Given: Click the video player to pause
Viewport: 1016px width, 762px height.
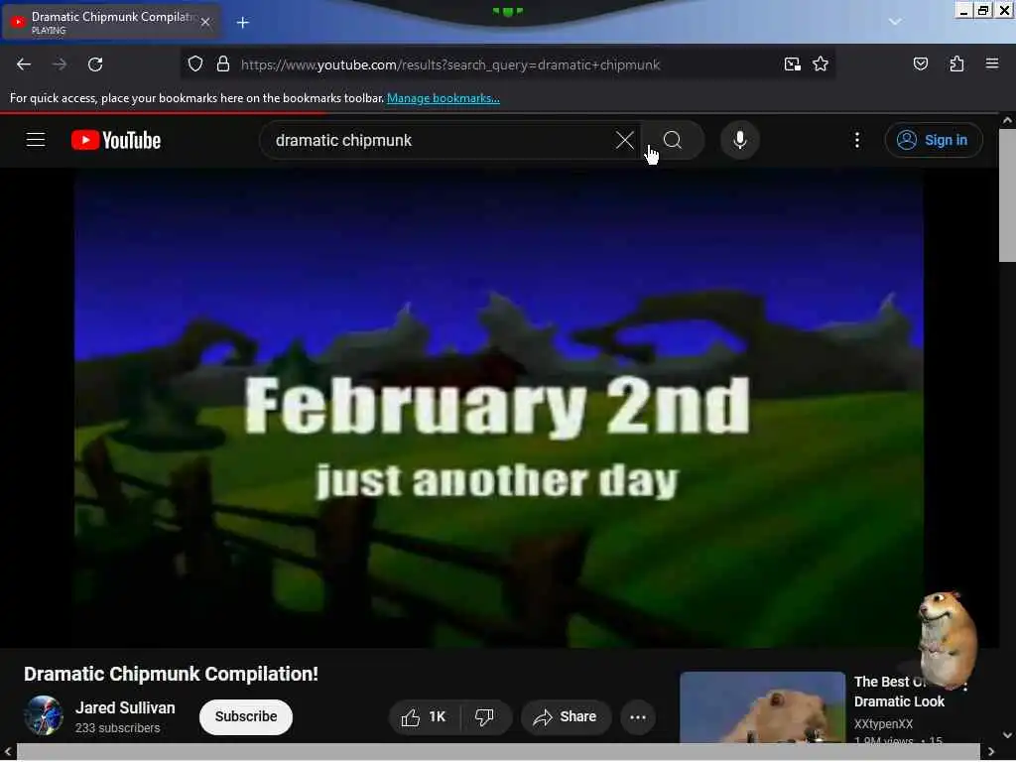Looking at the screenshot, I should (x=498, y=408).
